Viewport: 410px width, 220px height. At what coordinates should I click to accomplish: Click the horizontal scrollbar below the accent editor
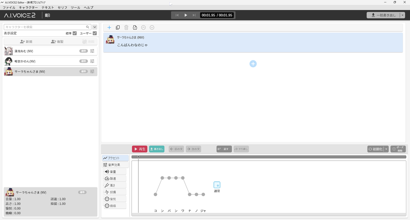(x=269, y=214)
